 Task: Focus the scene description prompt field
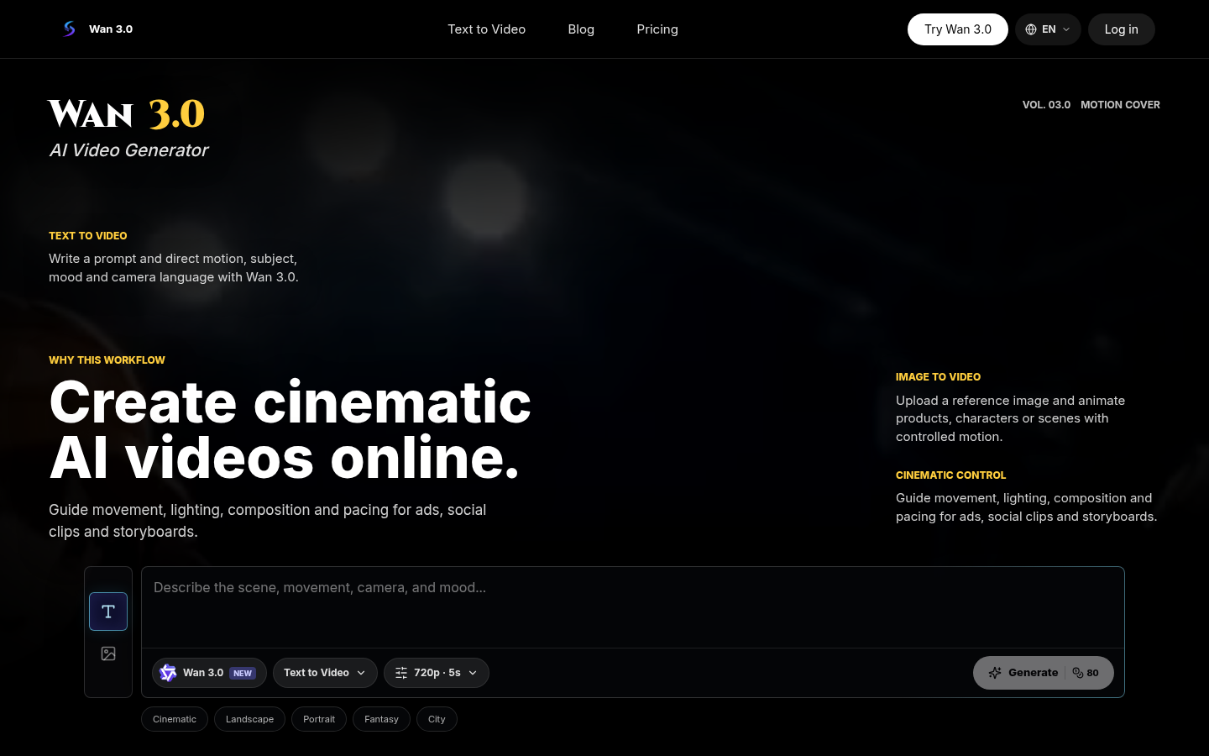click(x=633, y=607)
